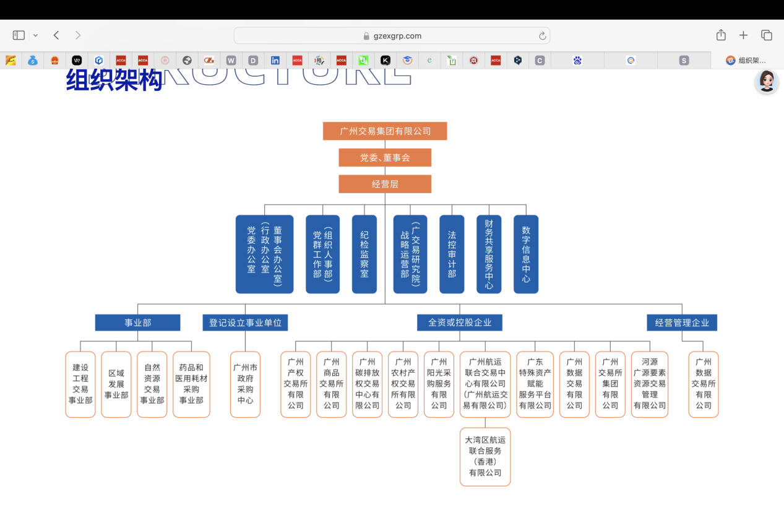
Task: Open the LinkedIn pinned tab
Action: pyautogui.click(x=275, y=60)
